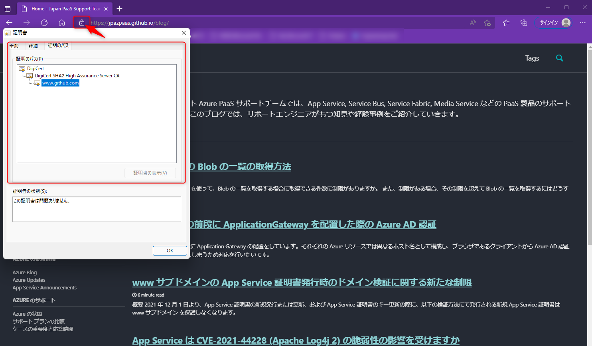Open the Home page icon

(62, 23)
